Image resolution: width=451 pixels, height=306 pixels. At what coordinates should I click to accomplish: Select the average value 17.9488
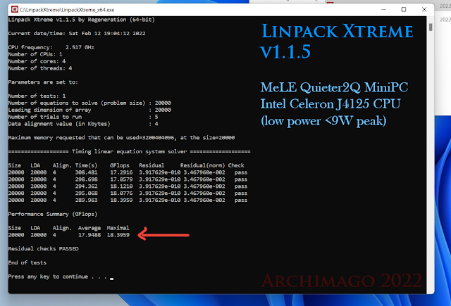coord(89,235)
